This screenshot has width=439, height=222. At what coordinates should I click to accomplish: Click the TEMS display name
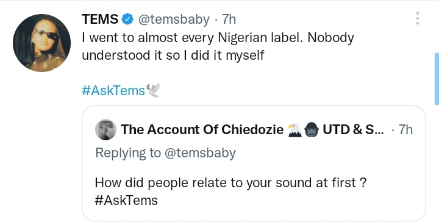click(100, 20)
